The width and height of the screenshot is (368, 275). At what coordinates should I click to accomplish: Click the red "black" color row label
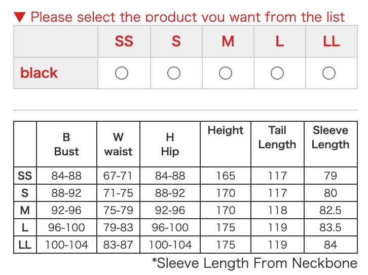click(x=39, y=73)
